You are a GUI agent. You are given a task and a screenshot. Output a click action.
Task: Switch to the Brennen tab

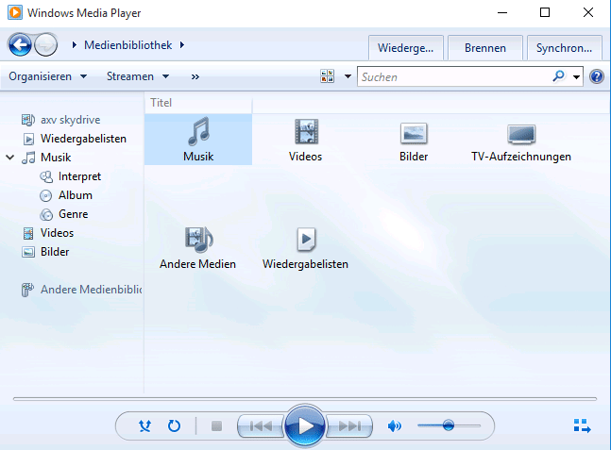tap(485, 48)
